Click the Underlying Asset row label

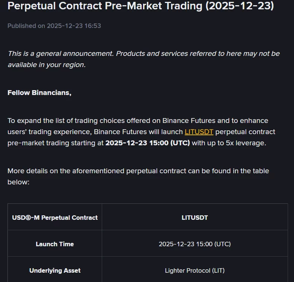pyautogui.click(x=55, y=270)
